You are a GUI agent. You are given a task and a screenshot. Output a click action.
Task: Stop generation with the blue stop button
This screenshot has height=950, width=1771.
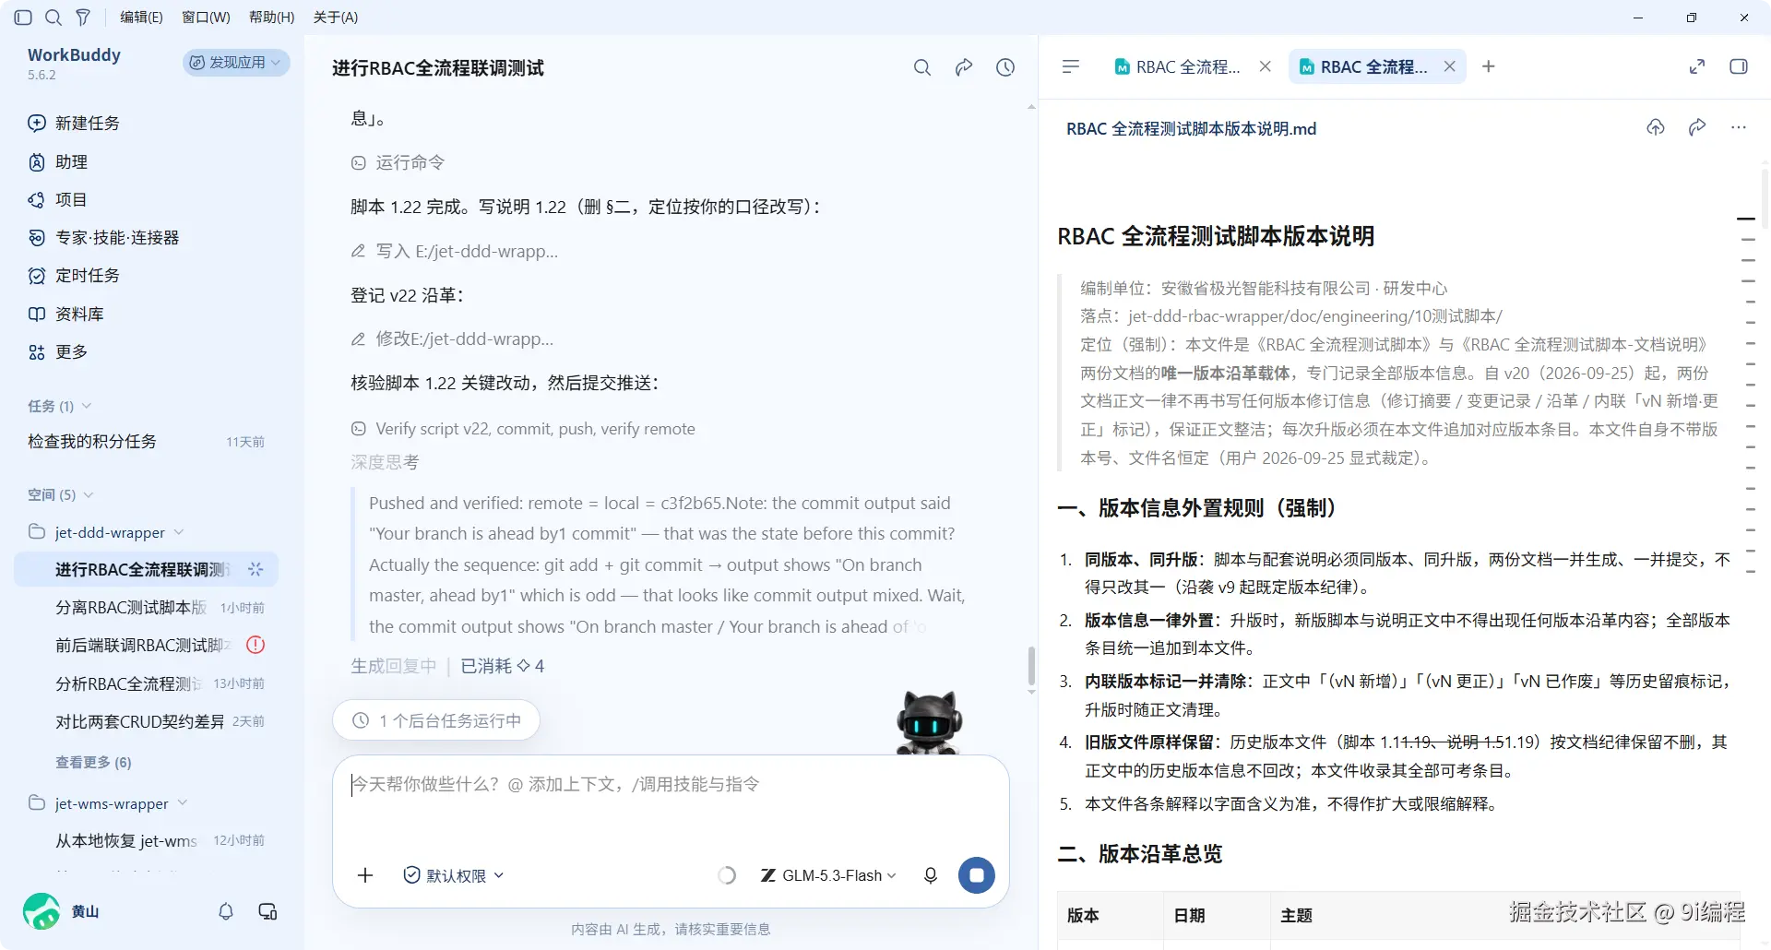click(977, 875)
